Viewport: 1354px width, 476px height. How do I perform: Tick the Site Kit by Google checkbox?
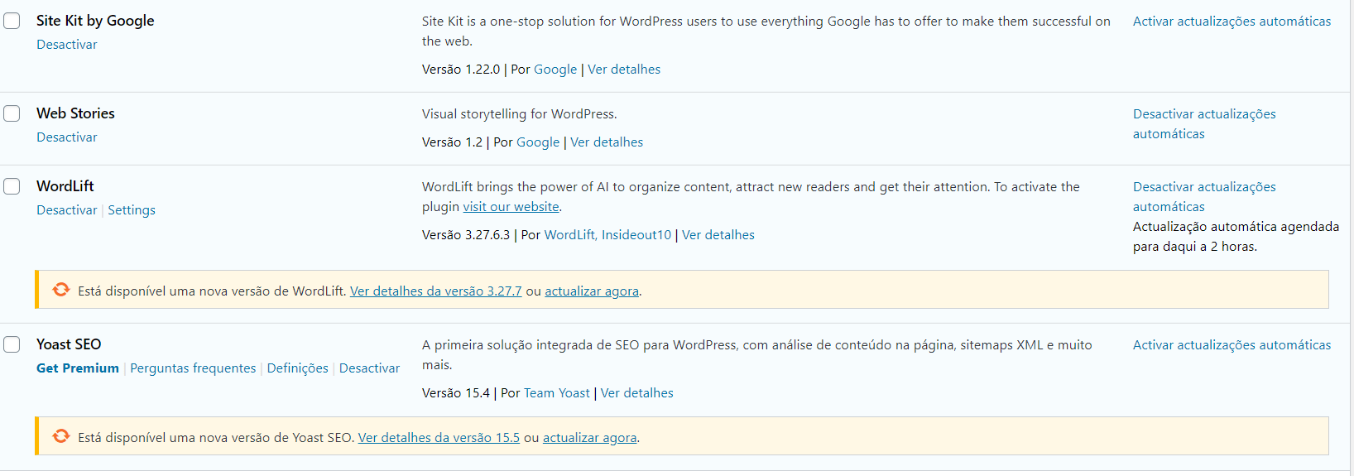(12, 21)
